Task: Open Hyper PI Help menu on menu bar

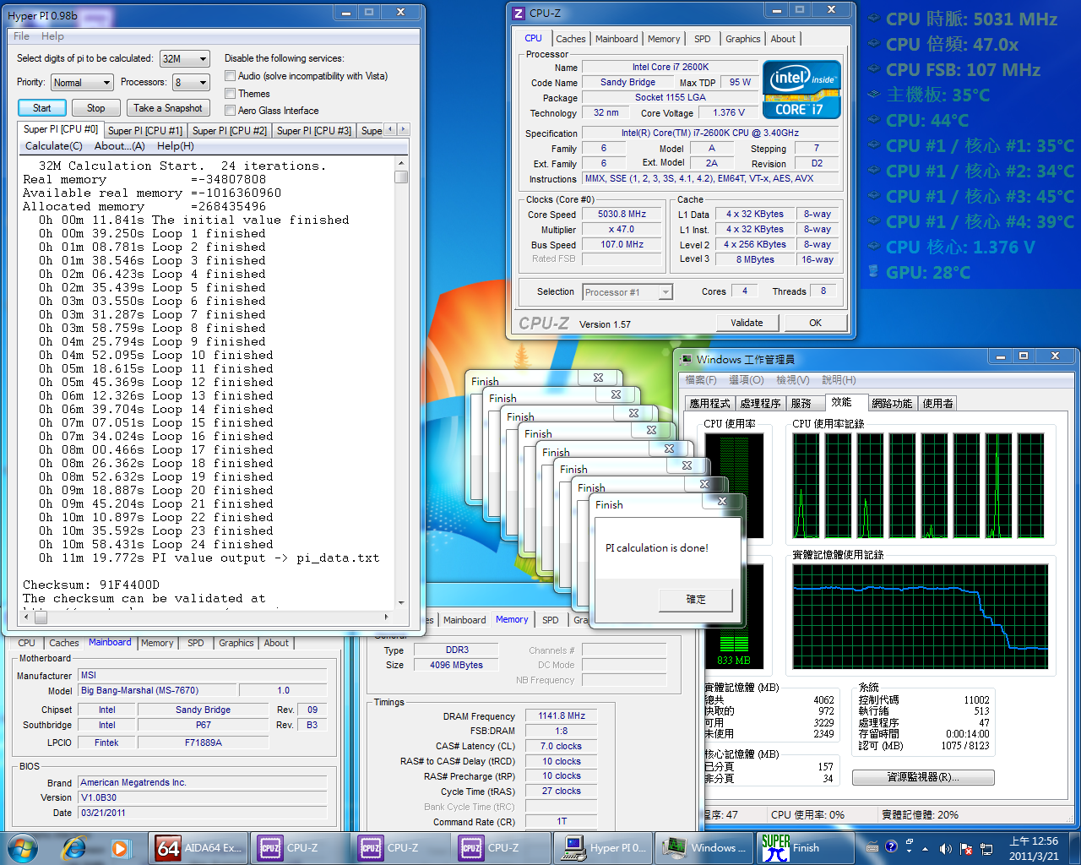Action: (52, 36)
